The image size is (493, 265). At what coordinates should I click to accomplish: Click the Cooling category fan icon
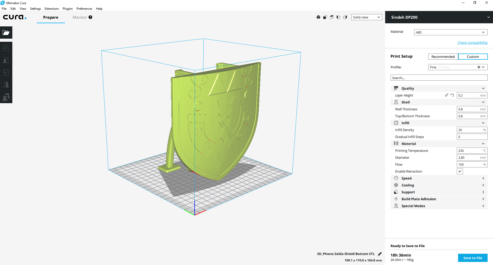point(396,185)
